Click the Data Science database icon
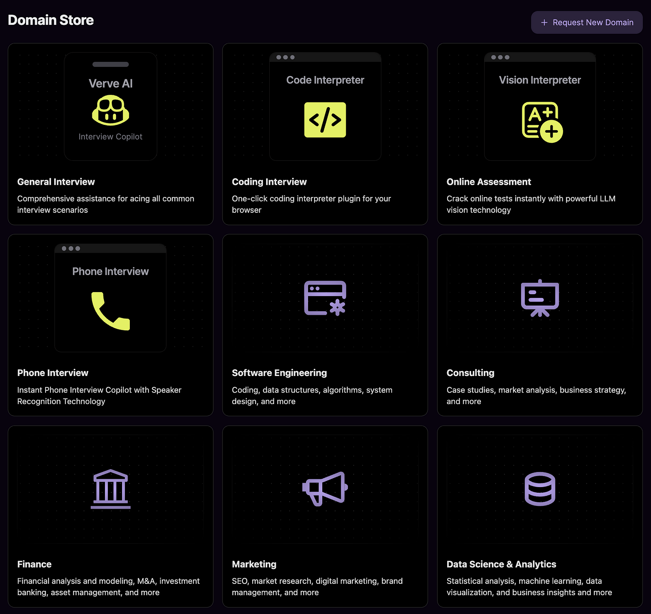Viewport: 651px width, 614px height. click(540, 489)
